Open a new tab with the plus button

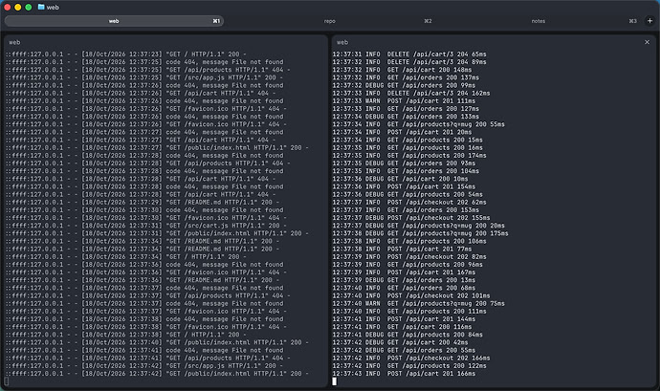649,21
